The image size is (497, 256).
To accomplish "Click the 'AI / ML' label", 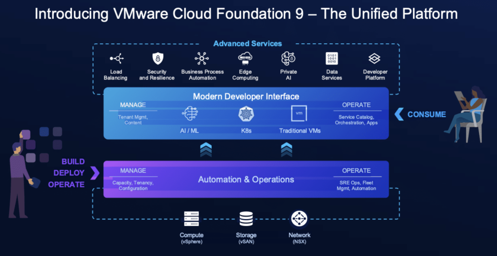I will click(190, 130).
